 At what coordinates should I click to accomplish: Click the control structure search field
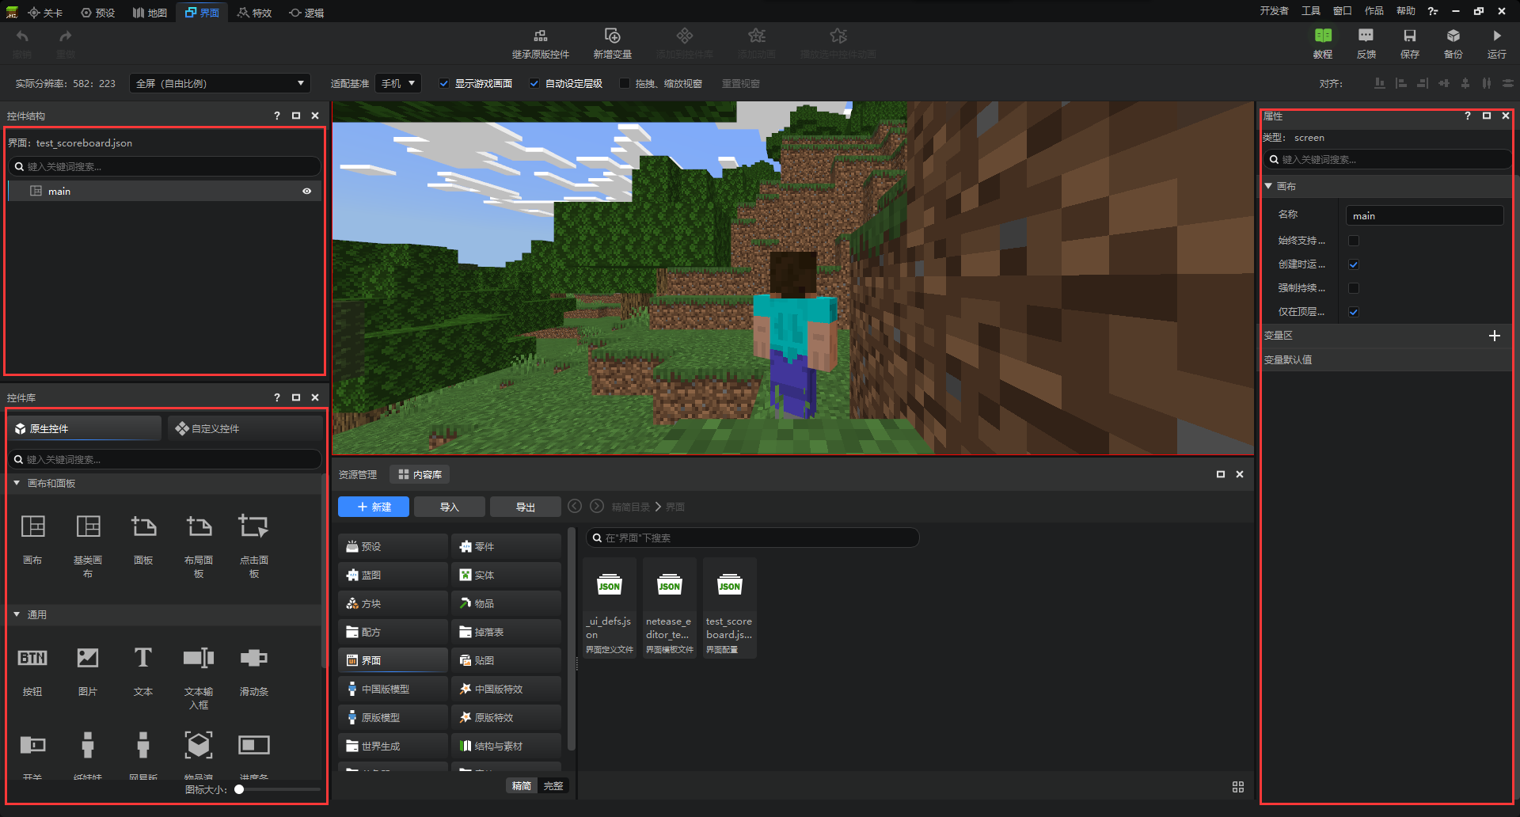pyautogui.click(x=164, y=166)
